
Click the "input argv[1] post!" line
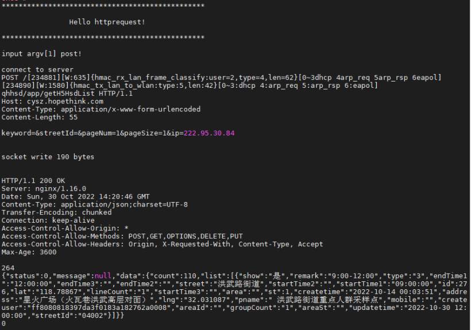coord(41,54)
